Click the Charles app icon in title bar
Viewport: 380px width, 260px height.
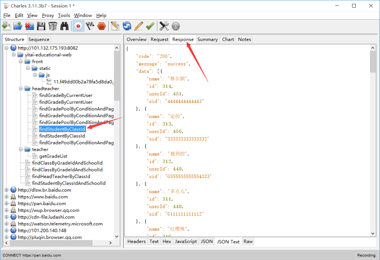point(6,6)
